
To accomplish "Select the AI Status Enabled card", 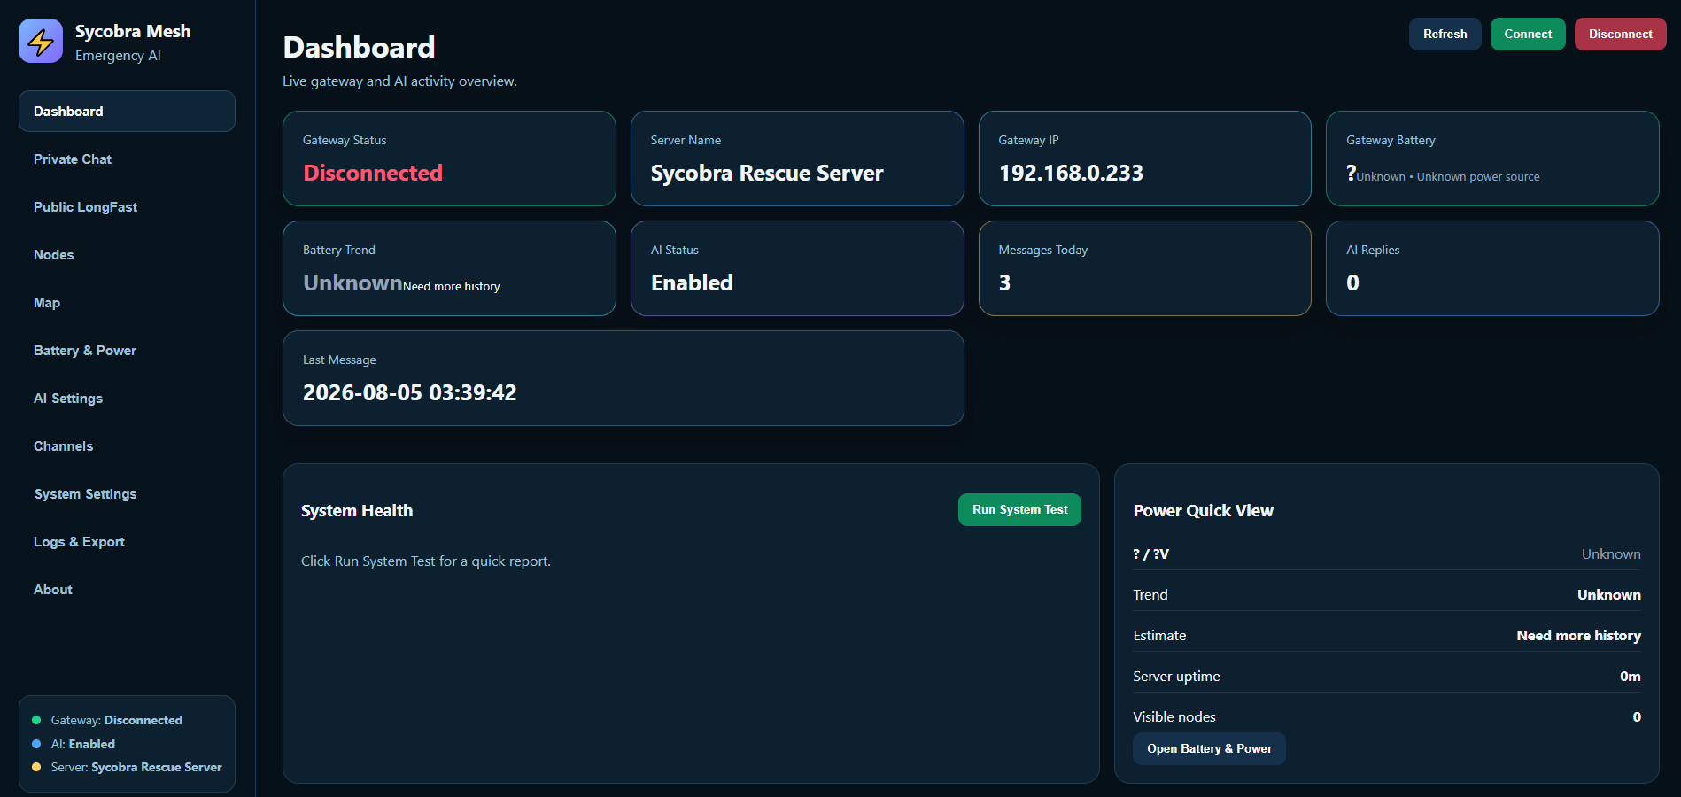I will click(x=797, y=268).
